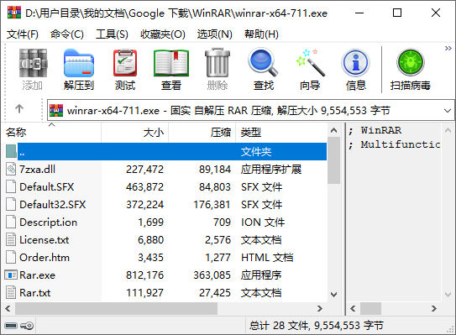
Task: Click the Order.htm file icon
Action: point(11,258)
